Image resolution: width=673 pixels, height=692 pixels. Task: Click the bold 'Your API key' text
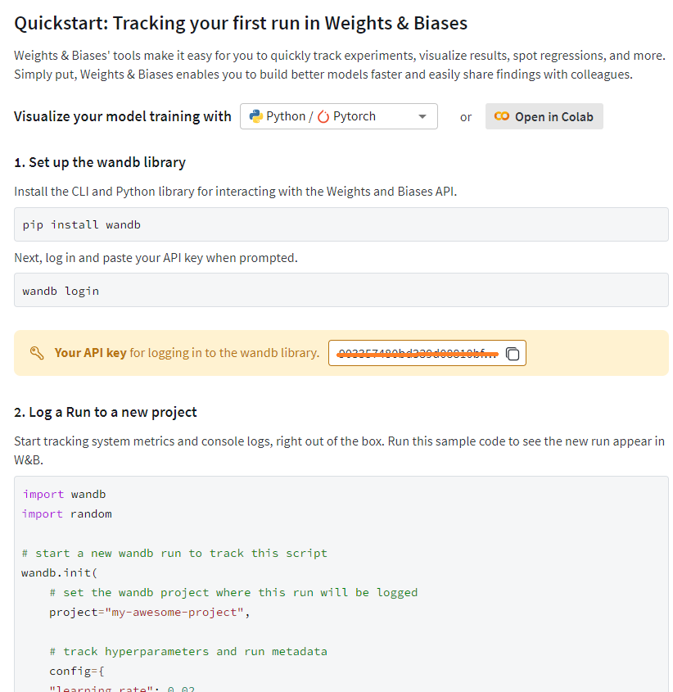click(90, 353)
